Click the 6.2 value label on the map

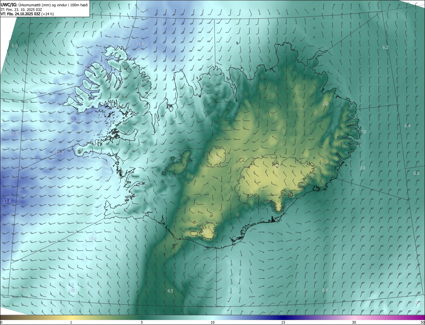pos(385,48)
